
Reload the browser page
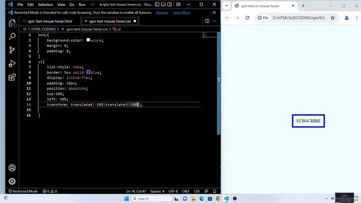point(247,17)
